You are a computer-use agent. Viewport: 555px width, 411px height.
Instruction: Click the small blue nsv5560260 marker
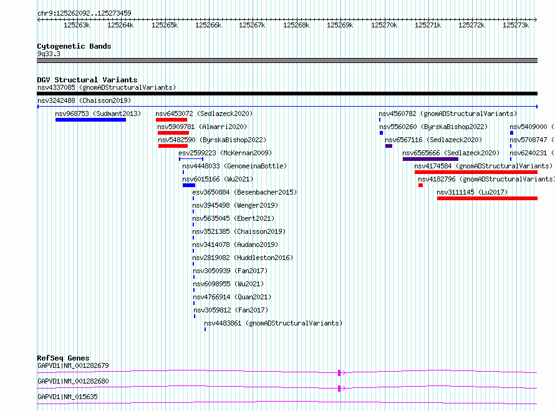pos(381,133)
